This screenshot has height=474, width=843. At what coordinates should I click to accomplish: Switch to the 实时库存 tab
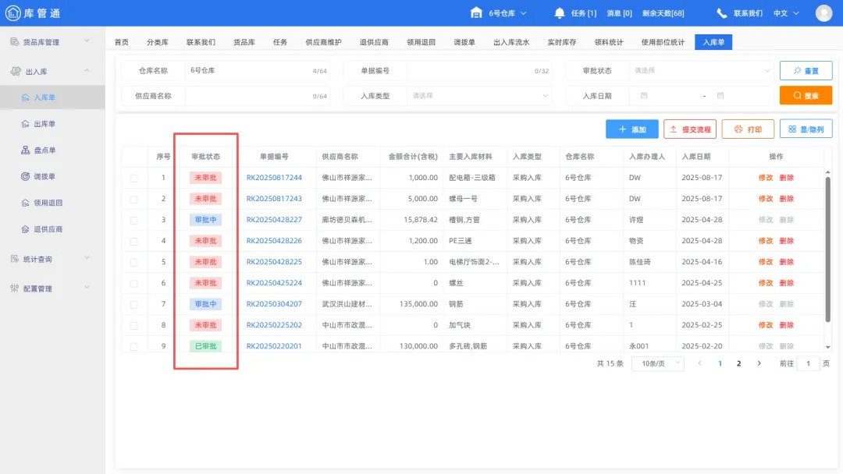click(562, 42)
